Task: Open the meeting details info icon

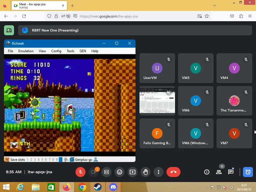Action: coord(207,172)
